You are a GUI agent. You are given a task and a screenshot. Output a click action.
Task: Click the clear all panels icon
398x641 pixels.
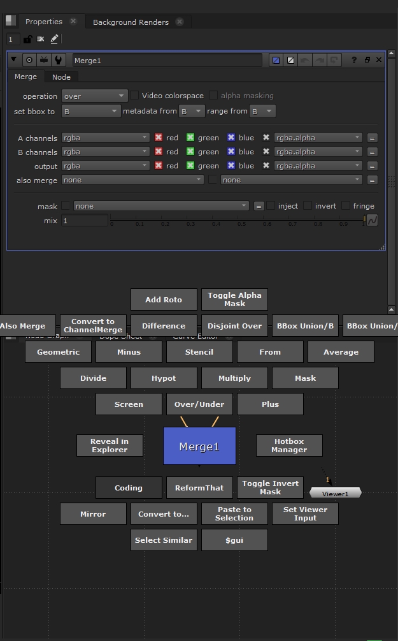click(x=41, y=40)
